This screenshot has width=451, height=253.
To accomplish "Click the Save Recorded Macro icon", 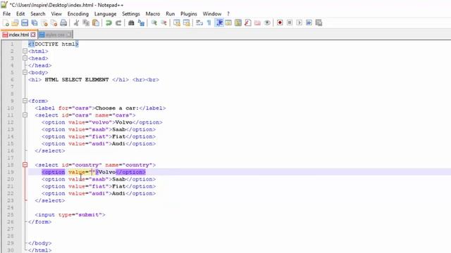I will [x=319, y=23].
